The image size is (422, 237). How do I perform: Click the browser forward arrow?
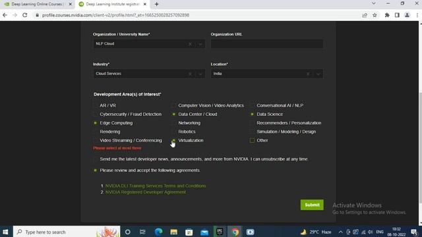pyautogui.click(x=15, y=15)
